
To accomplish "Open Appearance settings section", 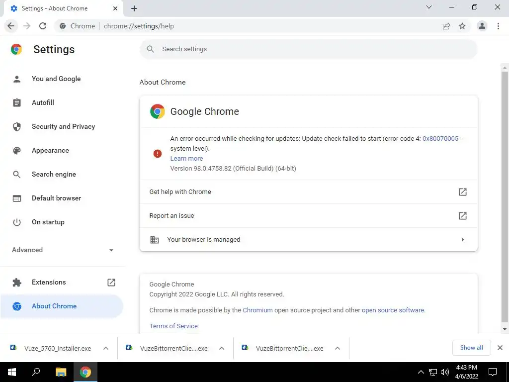I will click(50, 150).
